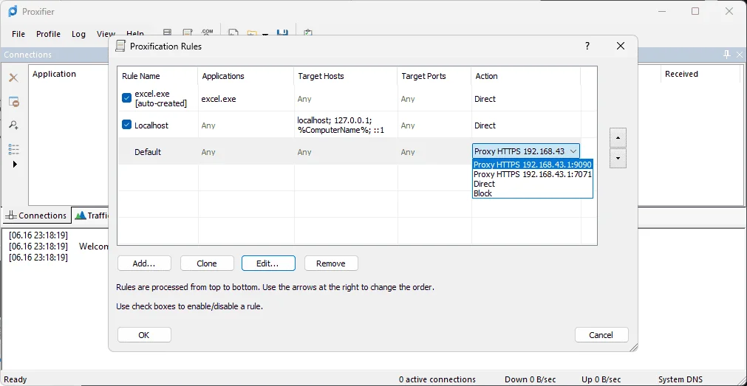Switch to the Traffic tab
Viewport: 747px width, 386px height.
pos(93,216)
